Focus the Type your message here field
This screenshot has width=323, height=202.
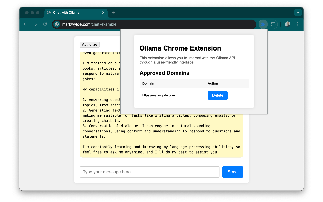(x=149, y=172)
